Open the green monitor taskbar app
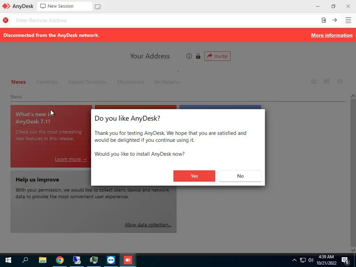This screenshot has height=267, width=356. point(94,260)
